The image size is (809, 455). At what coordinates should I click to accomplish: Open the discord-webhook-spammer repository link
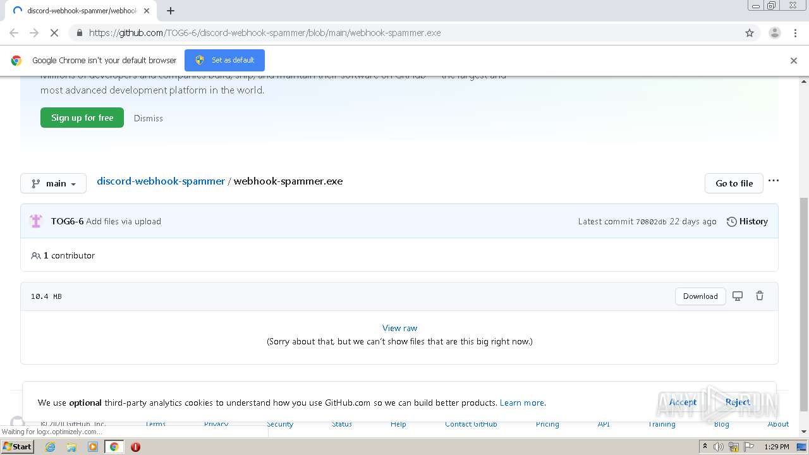pyautogui.click(x=161, y=181)
